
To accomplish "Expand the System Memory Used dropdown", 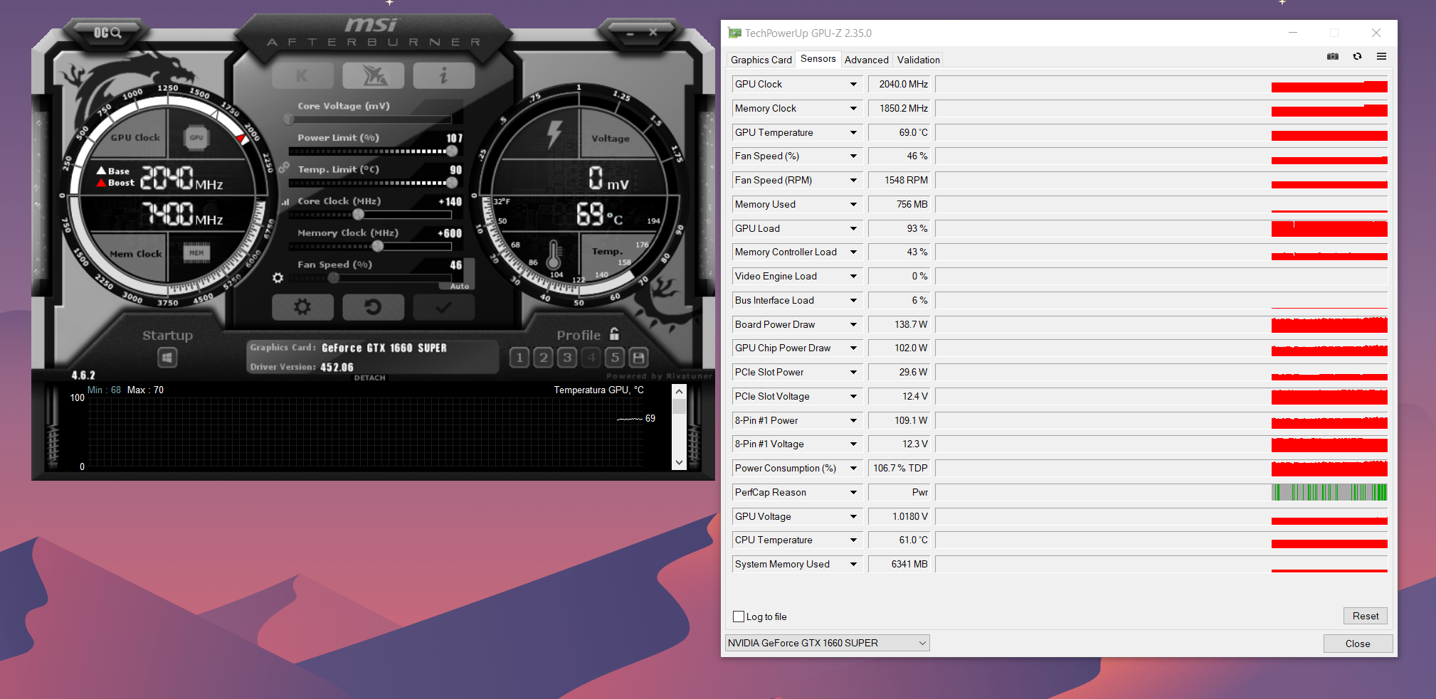I will [853, 565].
